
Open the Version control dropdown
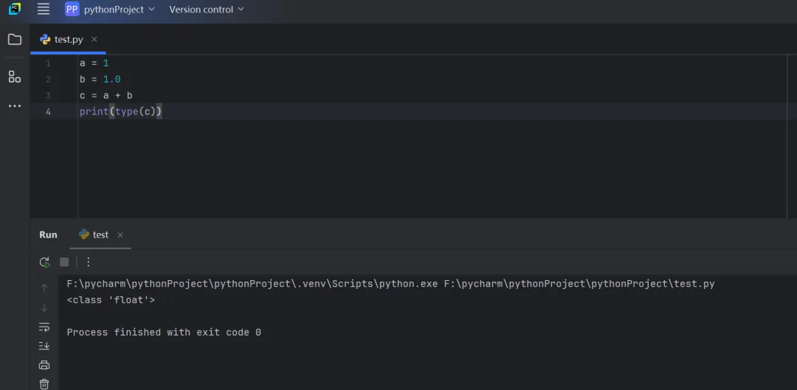(206, 10)
